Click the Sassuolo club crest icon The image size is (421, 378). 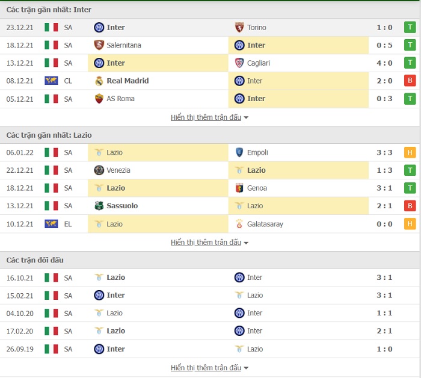click(99, 206)
